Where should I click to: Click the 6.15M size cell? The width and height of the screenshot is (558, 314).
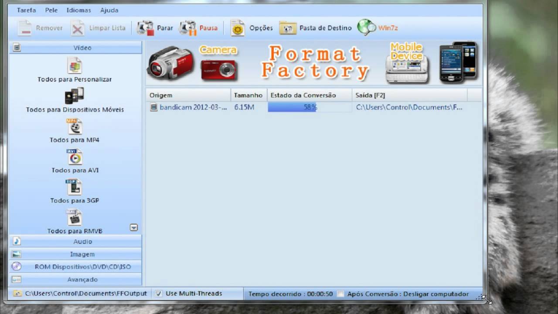(244, 107)
